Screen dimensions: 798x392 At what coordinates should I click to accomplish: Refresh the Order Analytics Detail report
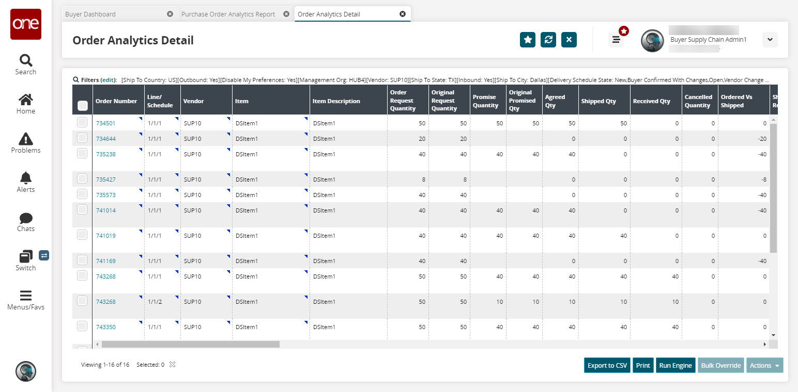548,40
